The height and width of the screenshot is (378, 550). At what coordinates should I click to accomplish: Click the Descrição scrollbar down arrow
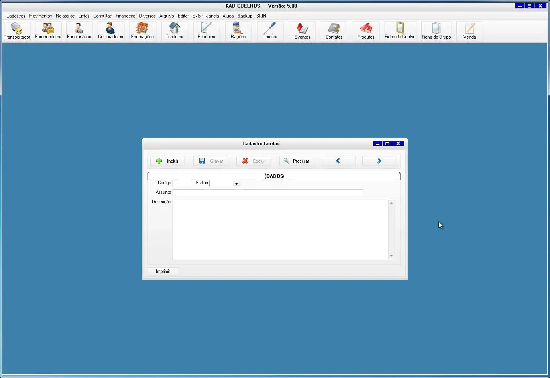click(391, 256)
